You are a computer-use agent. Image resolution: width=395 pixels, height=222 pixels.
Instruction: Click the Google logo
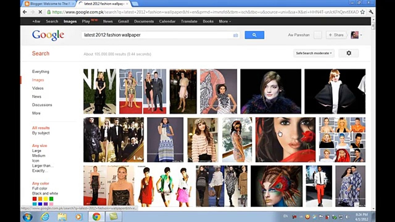(48, 35)
